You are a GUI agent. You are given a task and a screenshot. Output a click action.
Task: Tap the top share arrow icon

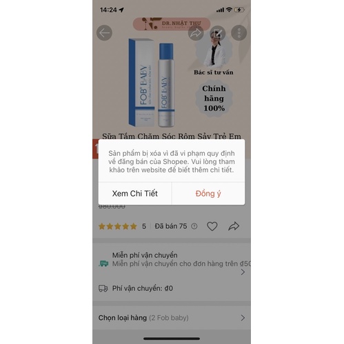tap(196, 33)
